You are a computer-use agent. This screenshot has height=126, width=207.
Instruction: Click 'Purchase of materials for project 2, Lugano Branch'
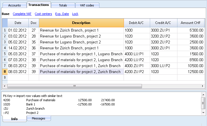[81, 60]
